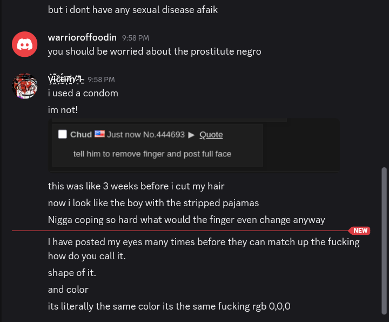Select the "Chud" poster name
This screenshot has height=322, width=389.
(81, 135)
